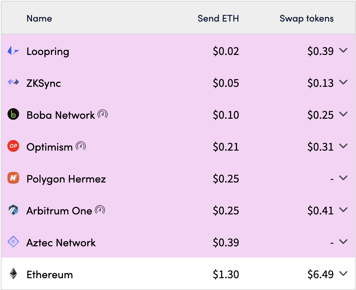This screenshot has height=290, width=356.
Task: Click the red Optimism OP icon
Action: point(13,146)
